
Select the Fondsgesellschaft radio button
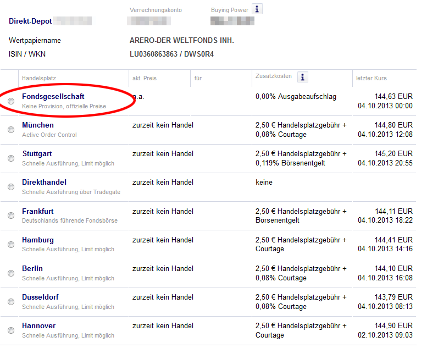click(x=11, y=101)
